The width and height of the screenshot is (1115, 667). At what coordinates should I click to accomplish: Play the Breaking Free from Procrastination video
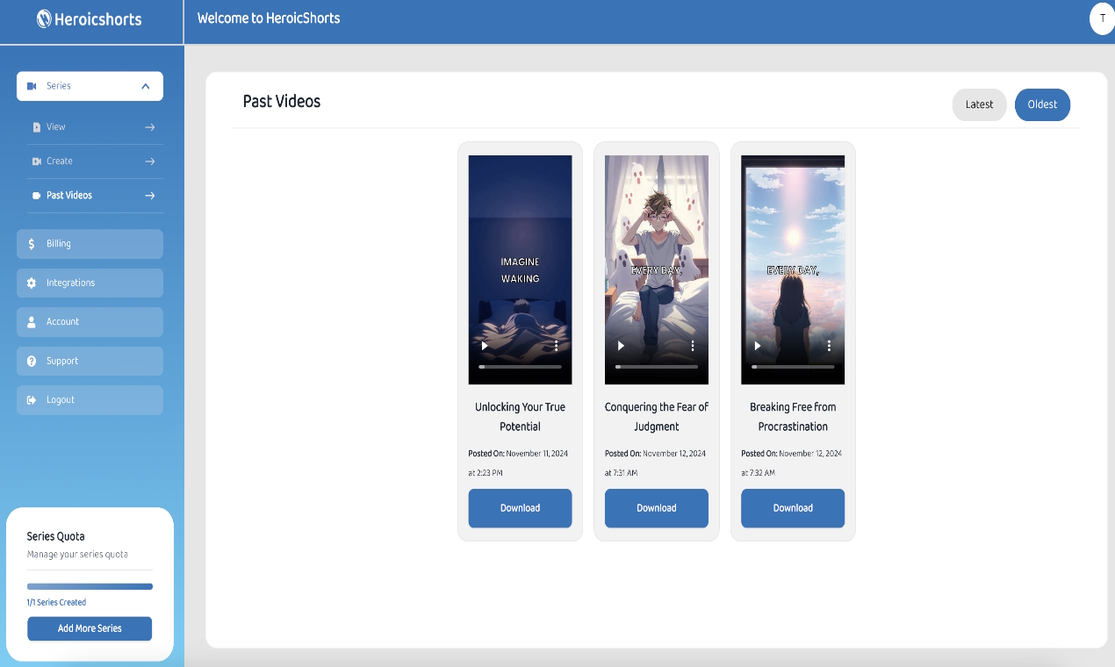(757, 346)
